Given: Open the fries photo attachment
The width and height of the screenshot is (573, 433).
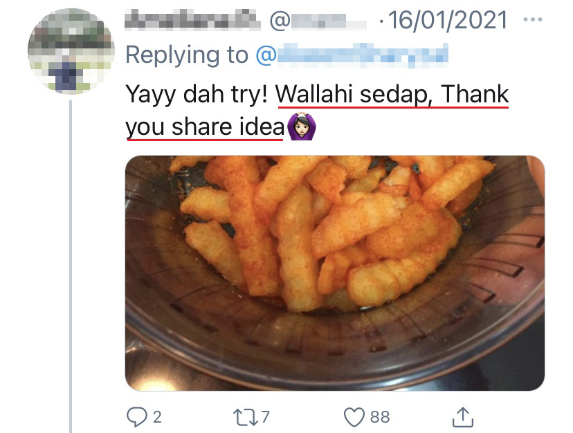Looking at the screenshot, I should click(335, 273).
